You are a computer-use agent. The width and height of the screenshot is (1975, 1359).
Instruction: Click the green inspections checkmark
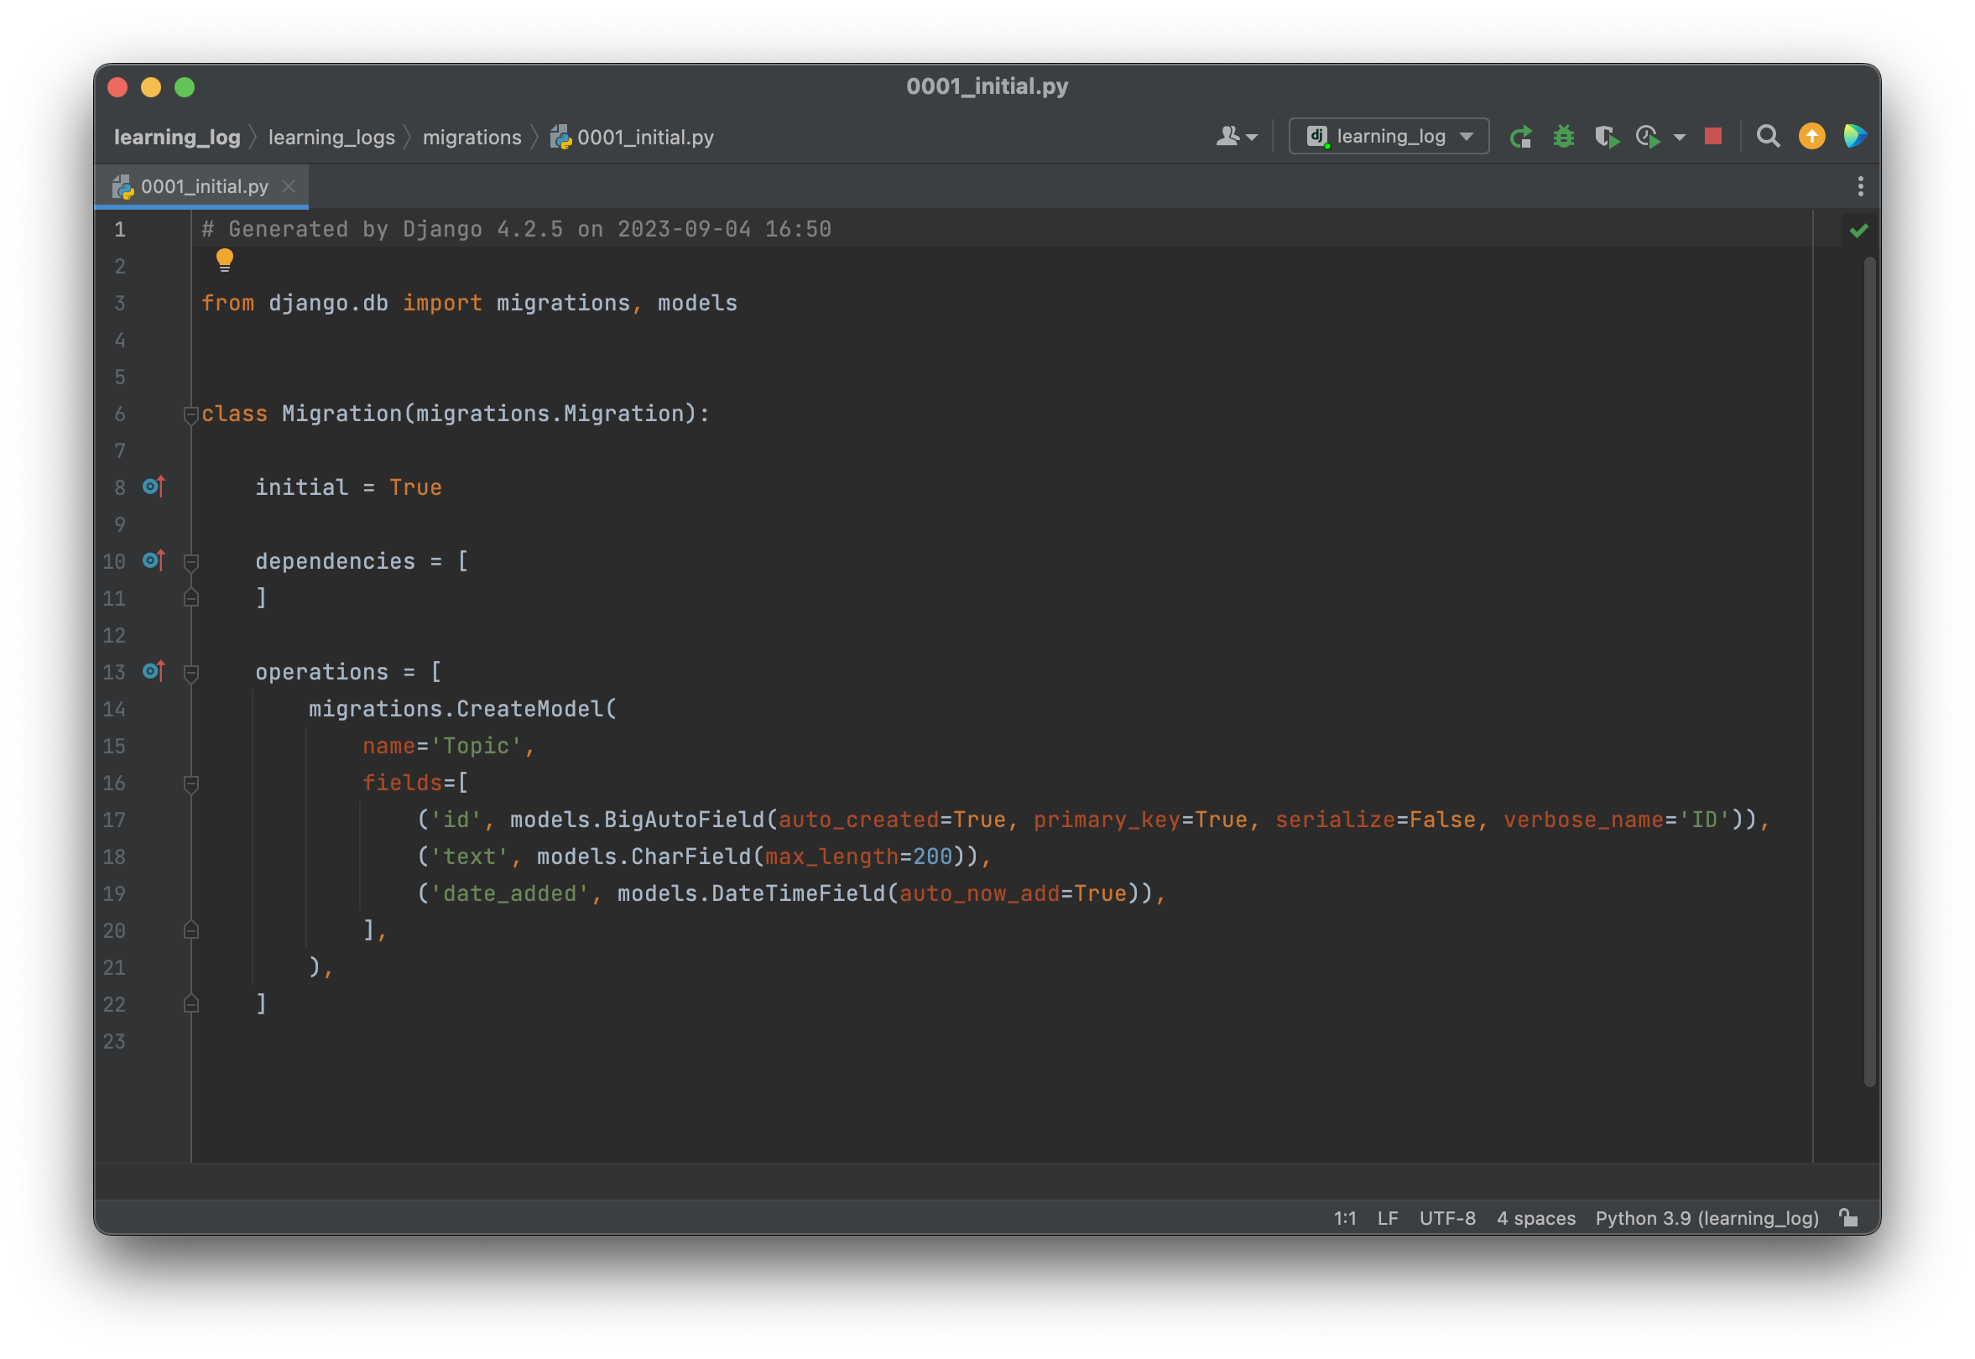[1858, 231]
